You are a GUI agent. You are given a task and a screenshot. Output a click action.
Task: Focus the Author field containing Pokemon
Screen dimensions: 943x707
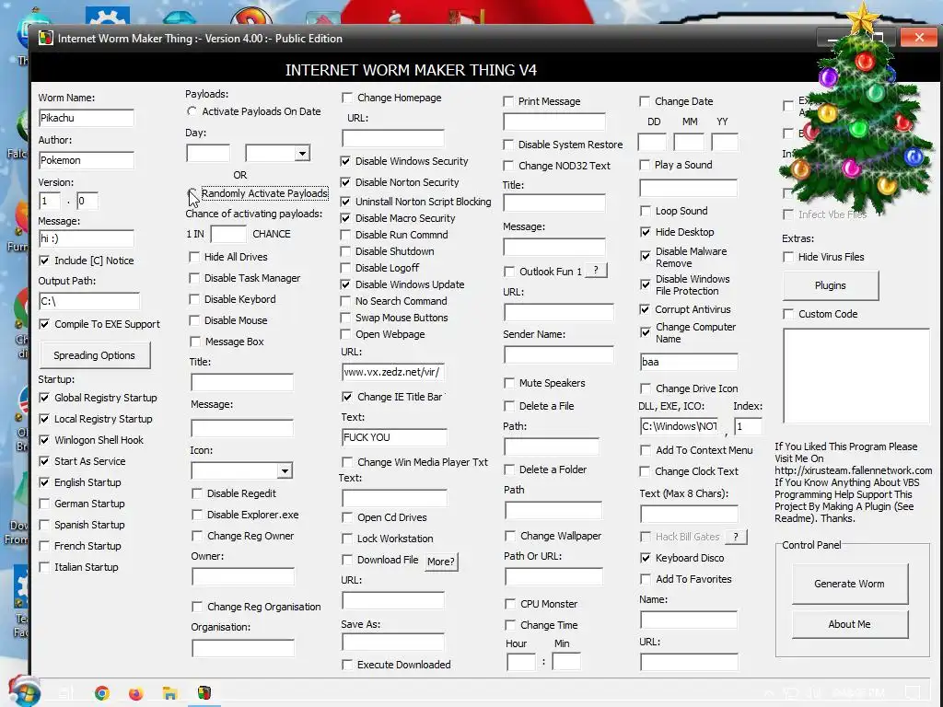click(87, 160)
